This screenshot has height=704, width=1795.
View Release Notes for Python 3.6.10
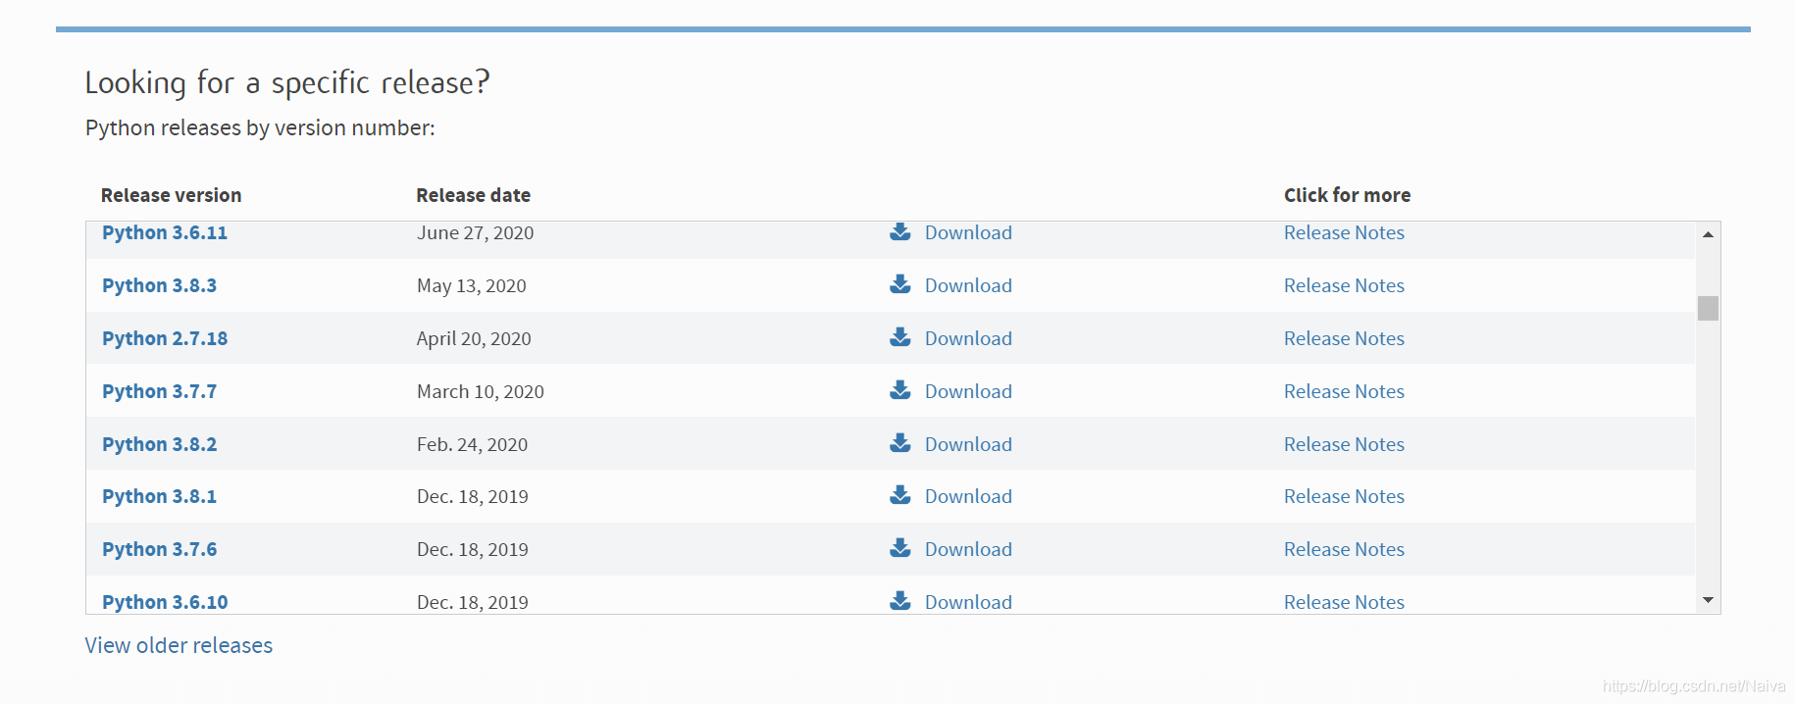coord(1344,602)
